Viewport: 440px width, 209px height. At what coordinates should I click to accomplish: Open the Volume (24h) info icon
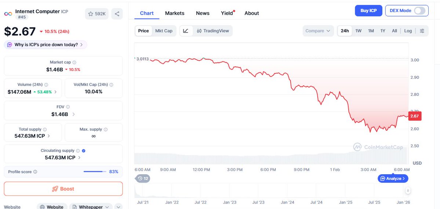(46, 85)
